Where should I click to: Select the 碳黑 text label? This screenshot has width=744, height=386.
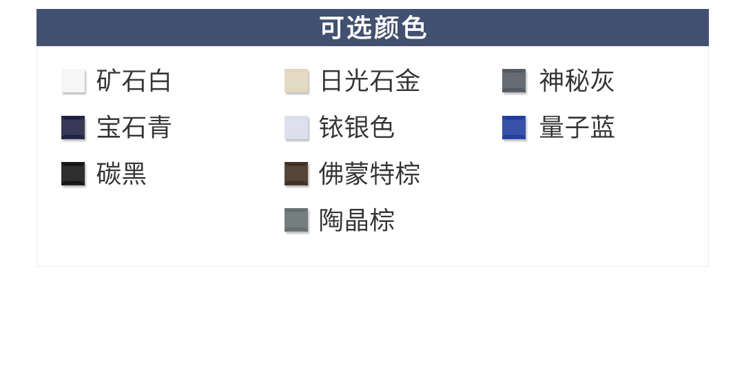(x=121, y=174)
